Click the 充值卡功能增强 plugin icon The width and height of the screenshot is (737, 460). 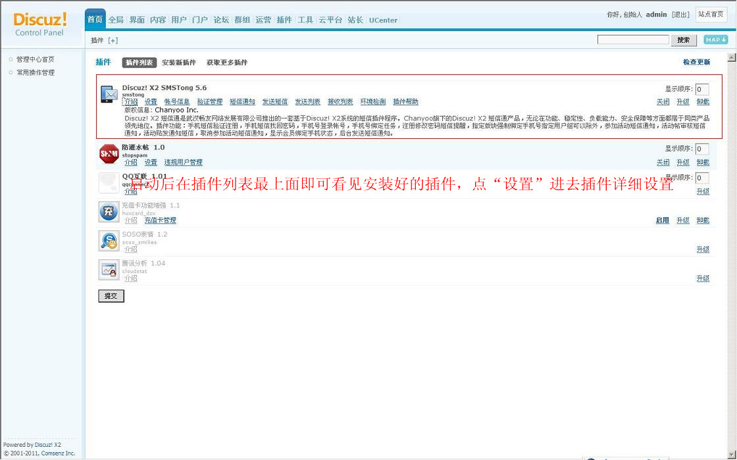click(109, 211)
